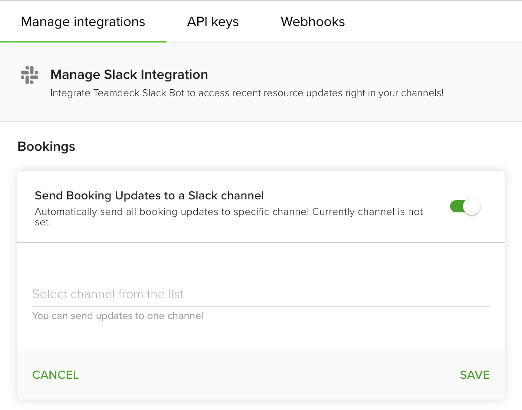The height and width of the screenshot is (410, 522).
Task: Click the 'Integrate Teamdeck Slack Bot' description text
Action: coord(247,93)
